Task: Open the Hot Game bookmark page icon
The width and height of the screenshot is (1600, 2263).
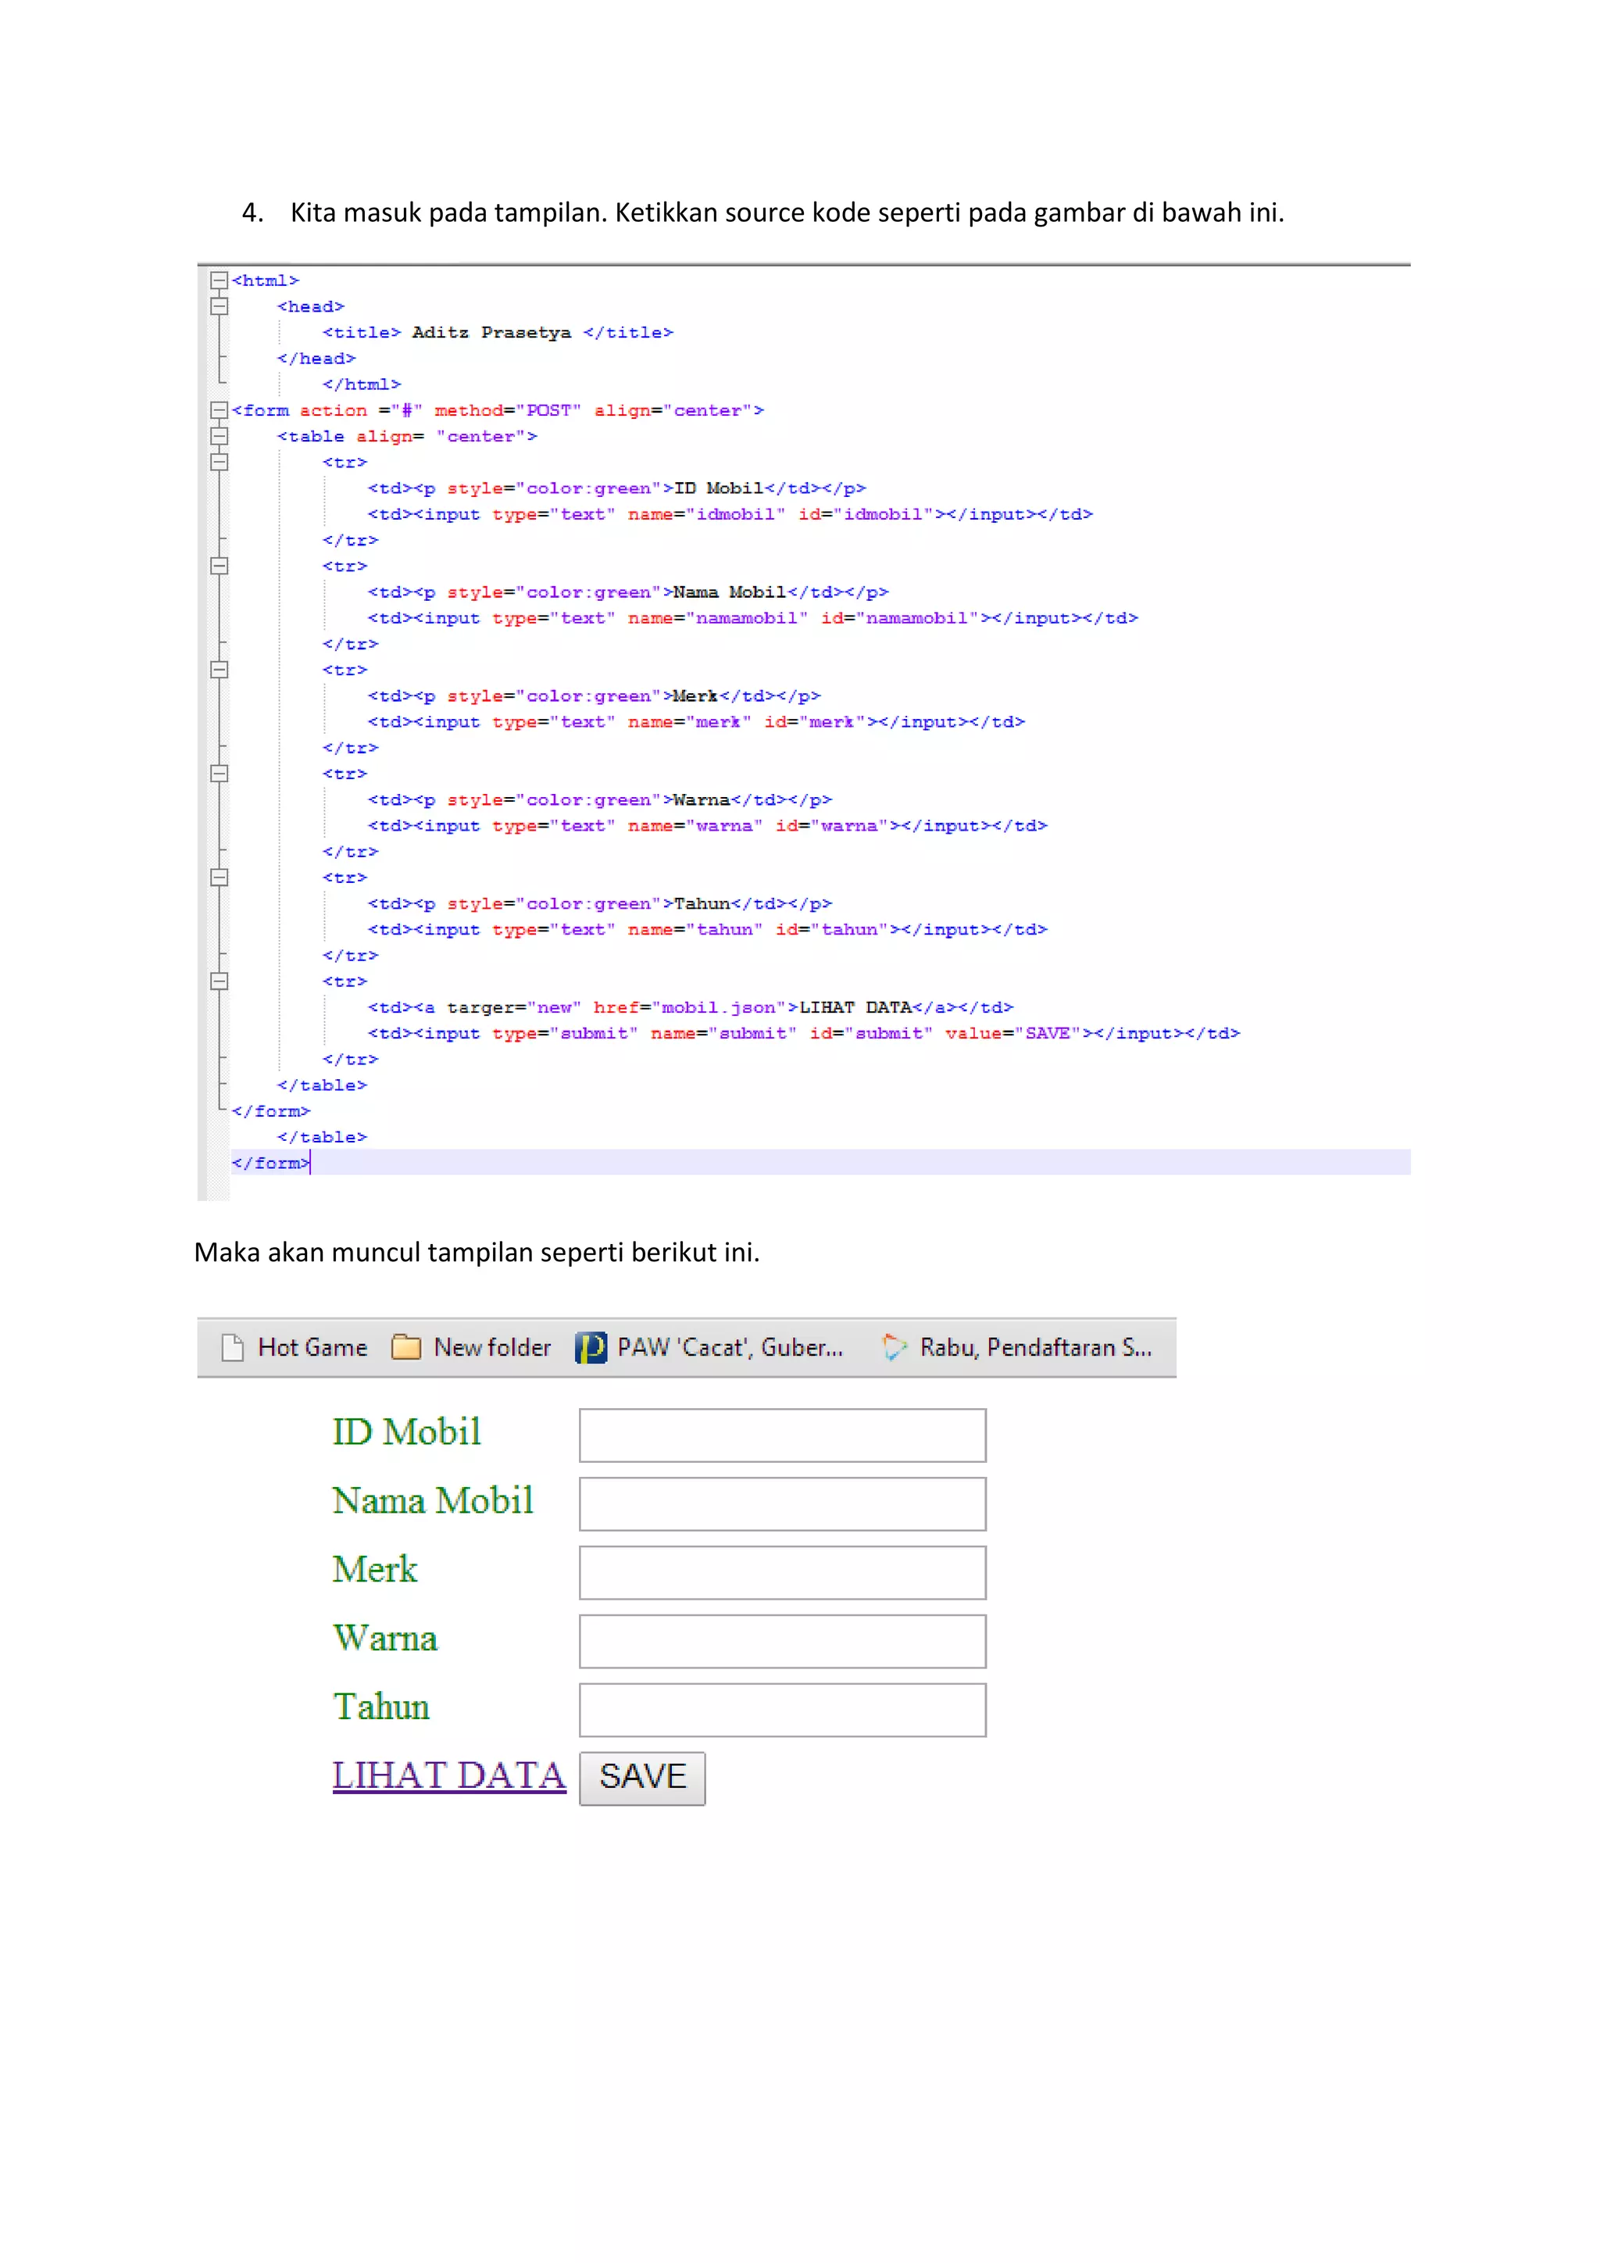Action: pyautogui.click(x=233, y=1347)
